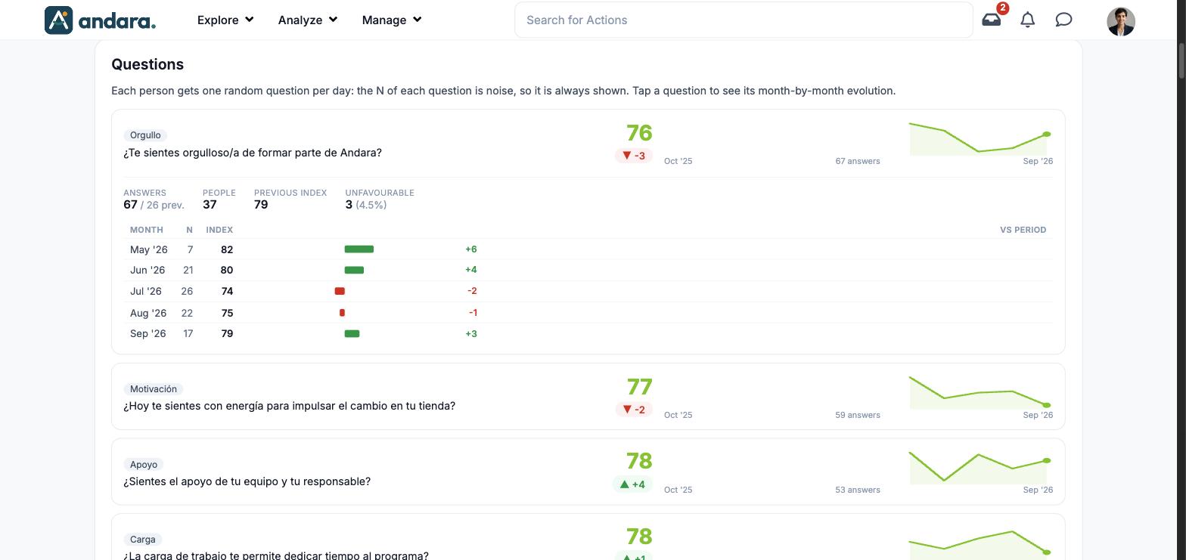This screenshot has height=560, width=1186.
Task: Collapse the Orgullo question card
Action: pos(588,144)
